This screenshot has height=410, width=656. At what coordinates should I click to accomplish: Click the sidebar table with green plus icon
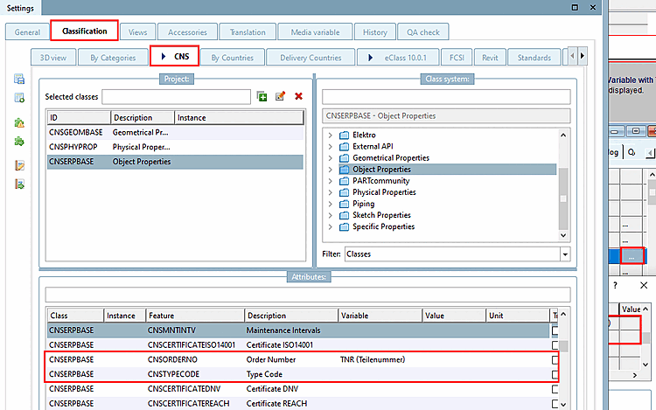pyautogui.click(x=19, y=97)
